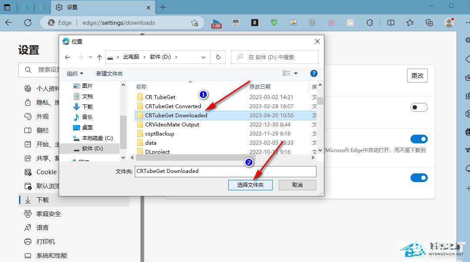Viewport: 470px width, 262px height.
Task: Go back in the 位置 dialog
Action: [67, 57]
